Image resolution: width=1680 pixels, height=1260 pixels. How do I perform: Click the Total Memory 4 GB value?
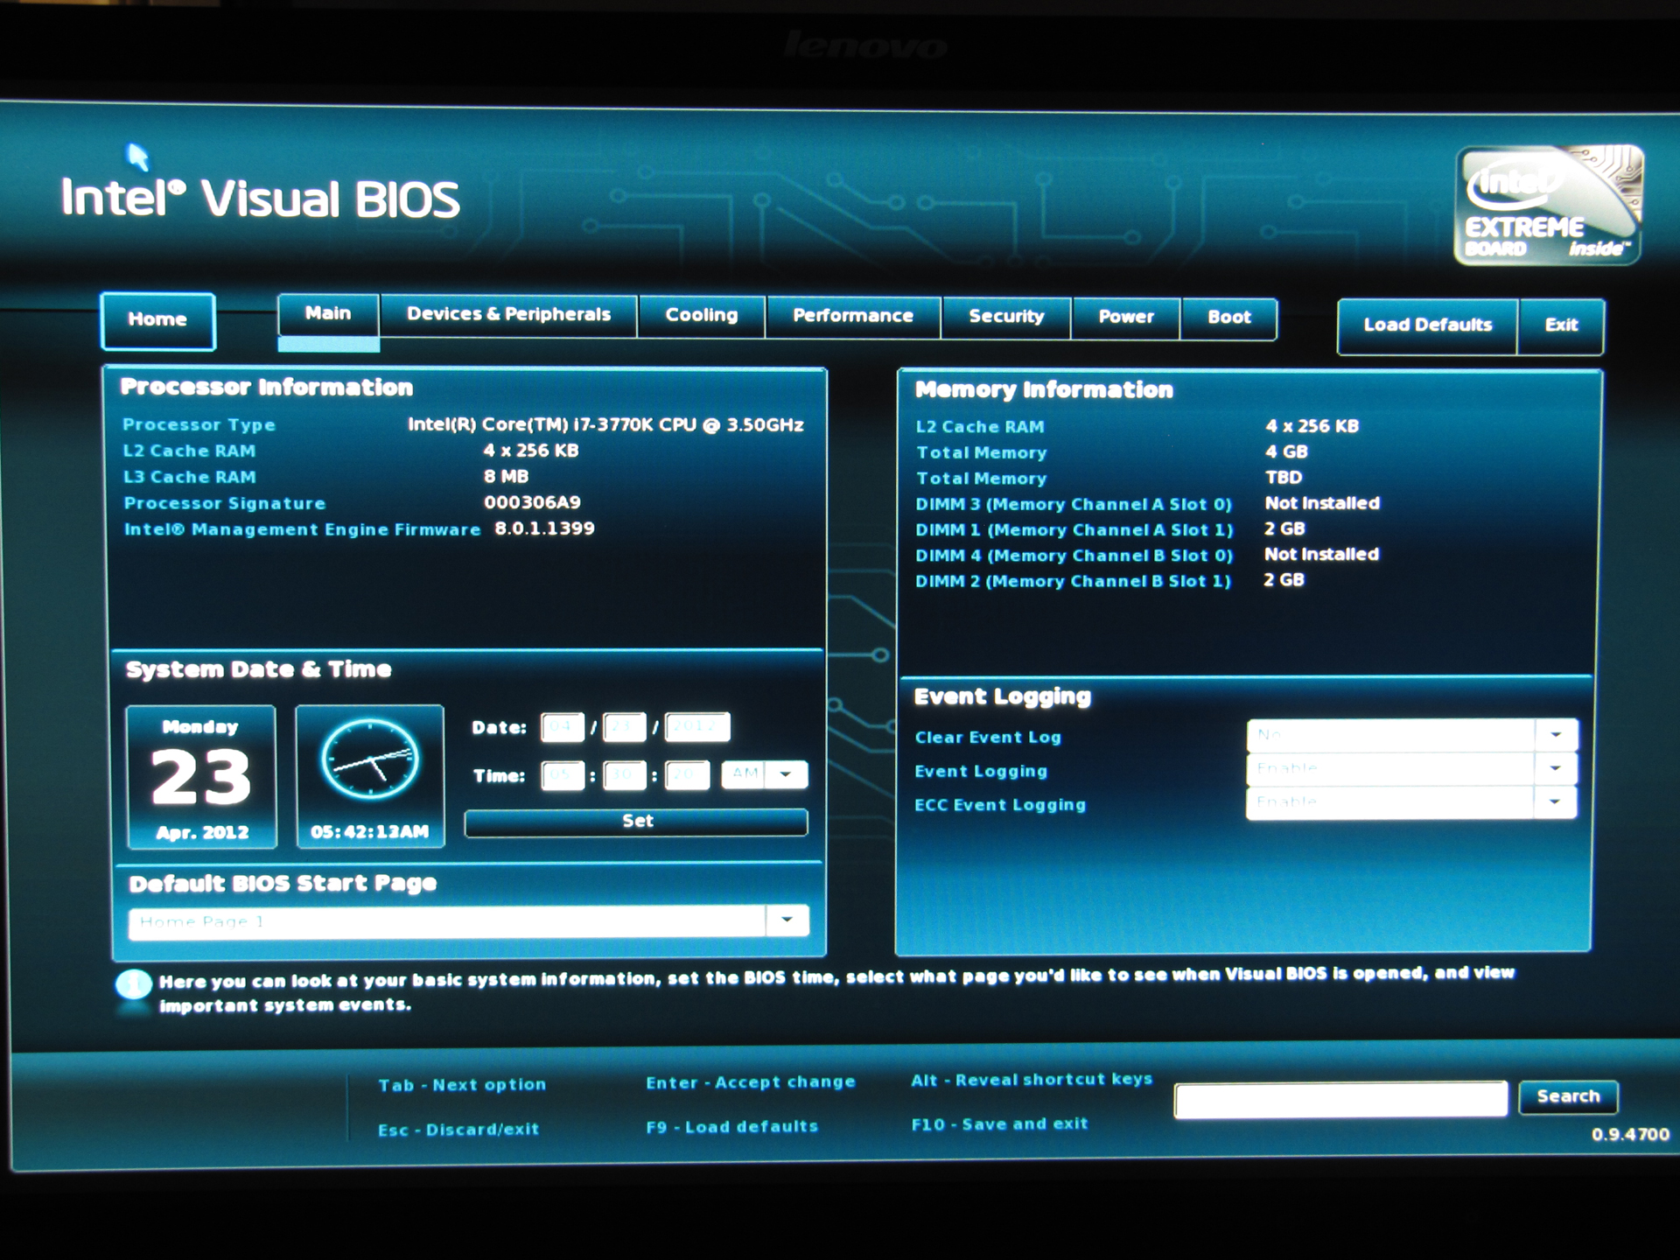[x=1286, y=451]
